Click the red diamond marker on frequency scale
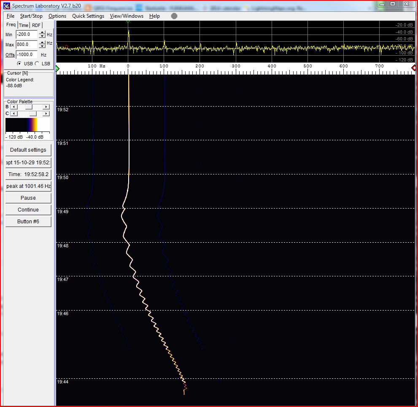Screen dimensions: 418x407 (414, 68)
